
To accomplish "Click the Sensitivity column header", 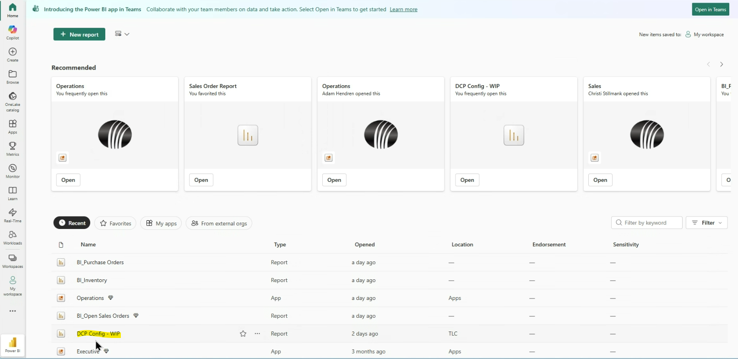I will 626,245.
